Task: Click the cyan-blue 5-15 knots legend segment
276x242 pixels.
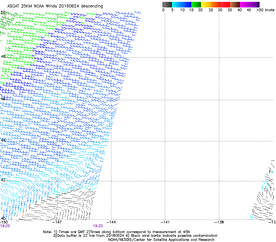Action: pyautogui.click(x=182, y=4)
